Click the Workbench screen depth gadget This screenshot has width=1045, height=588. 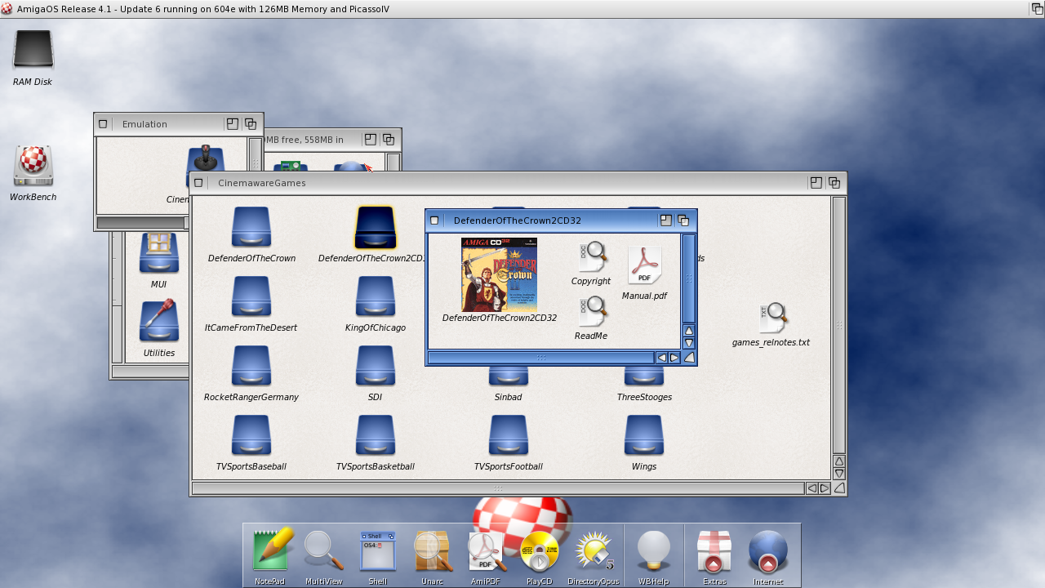click(x=1037, y=8)
